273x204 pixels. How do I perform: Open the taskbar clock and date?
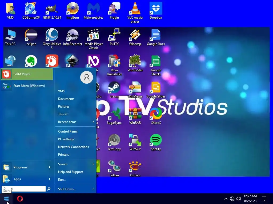tap(250, 199)
